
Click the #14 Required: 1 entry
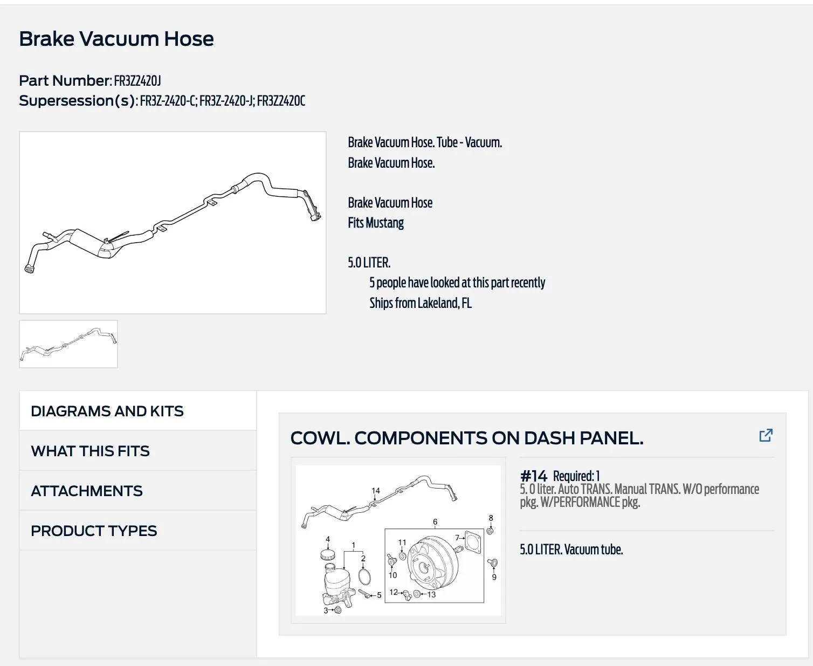point(560,476)
